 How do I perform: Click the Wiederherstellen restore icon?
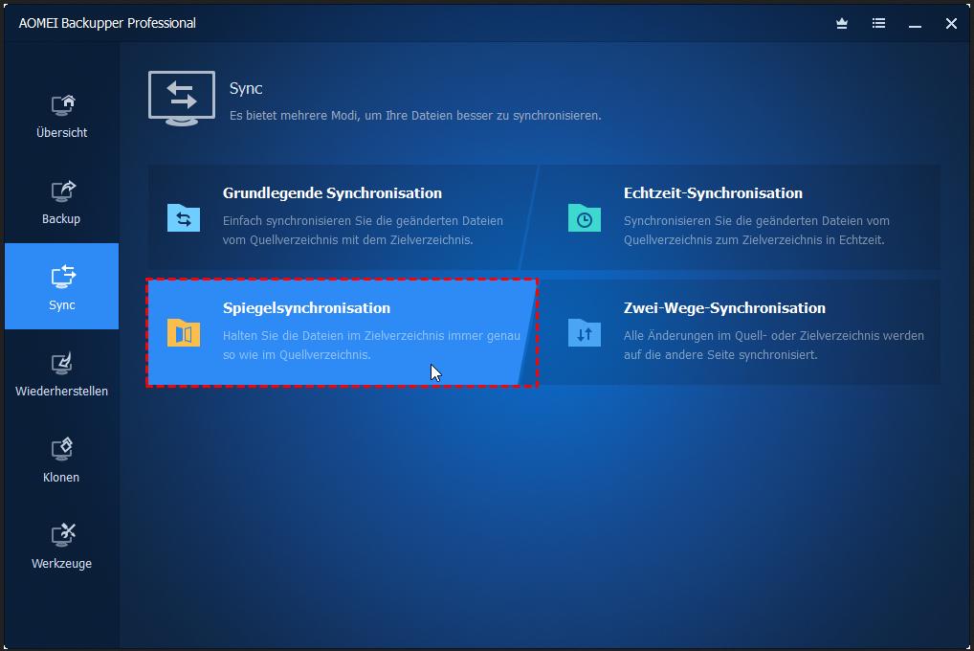click(x=62, y=363)
